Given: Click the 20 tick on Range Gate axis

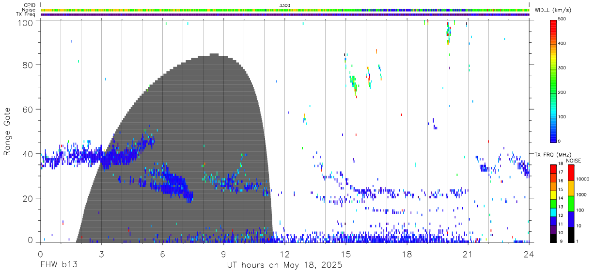Looking at the screenshot, I should [29, 198].
